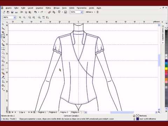The width and height of the screenshot is (168, 126).
Task: Open the Organizar menu
Action: (40, 8)
